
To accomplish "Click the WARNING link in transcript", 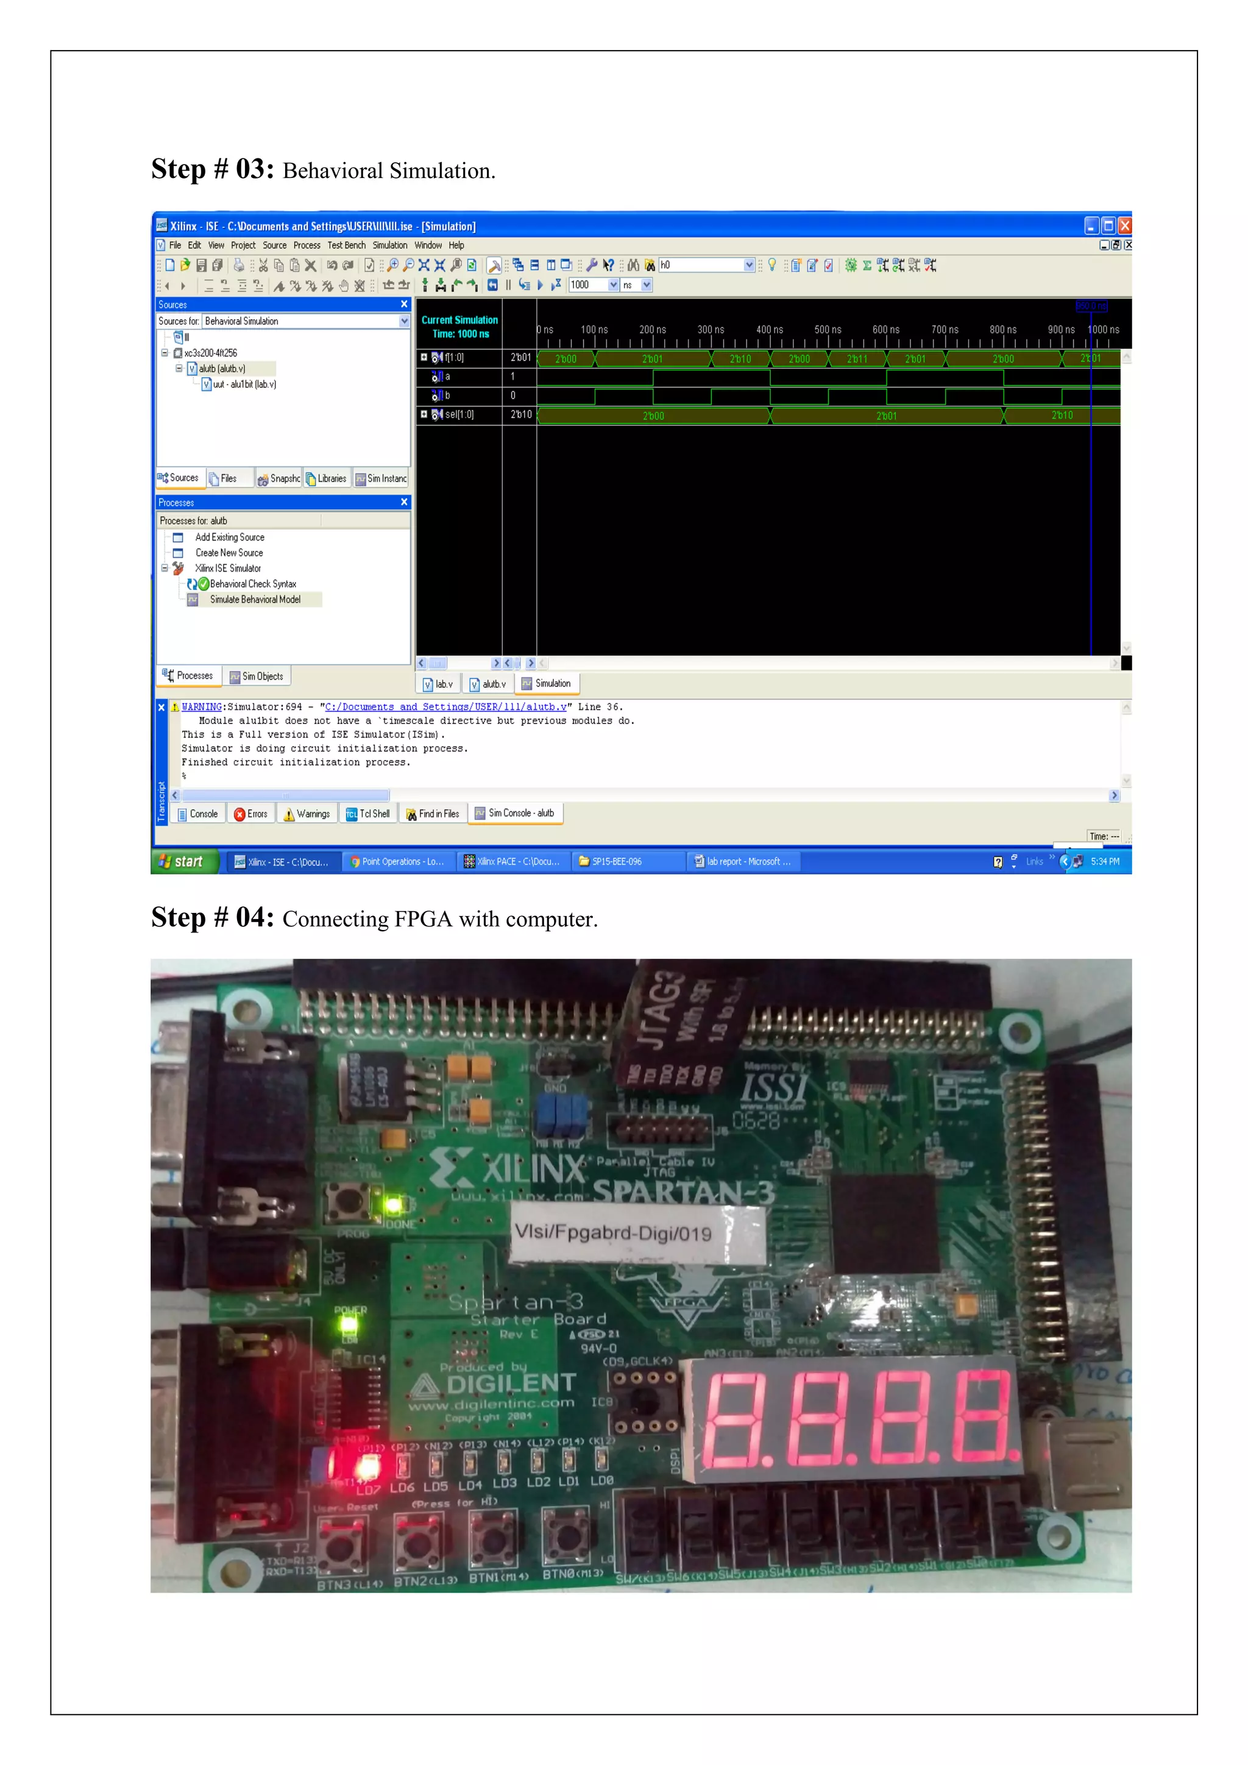I will click(202, 707).
